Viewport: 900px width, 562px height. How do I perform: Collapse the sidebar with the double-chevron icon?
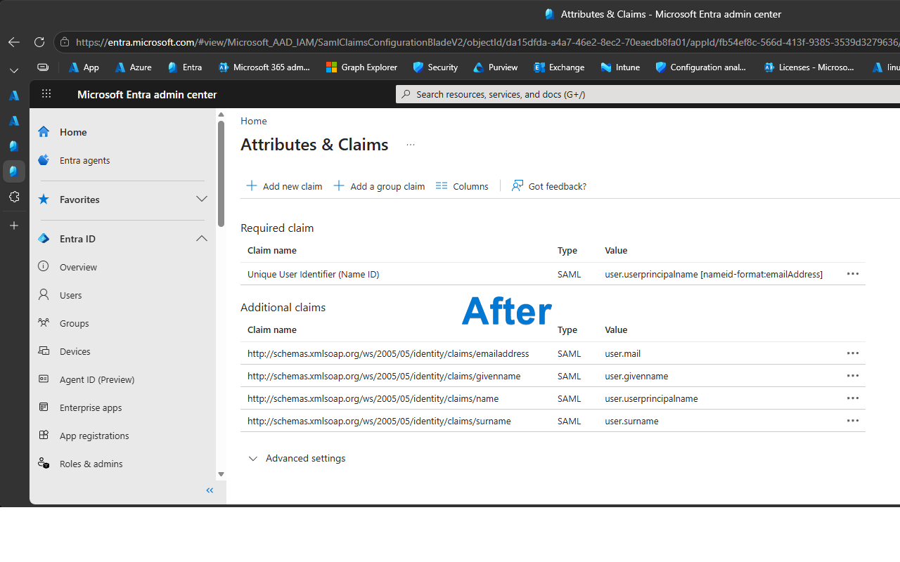210,490
